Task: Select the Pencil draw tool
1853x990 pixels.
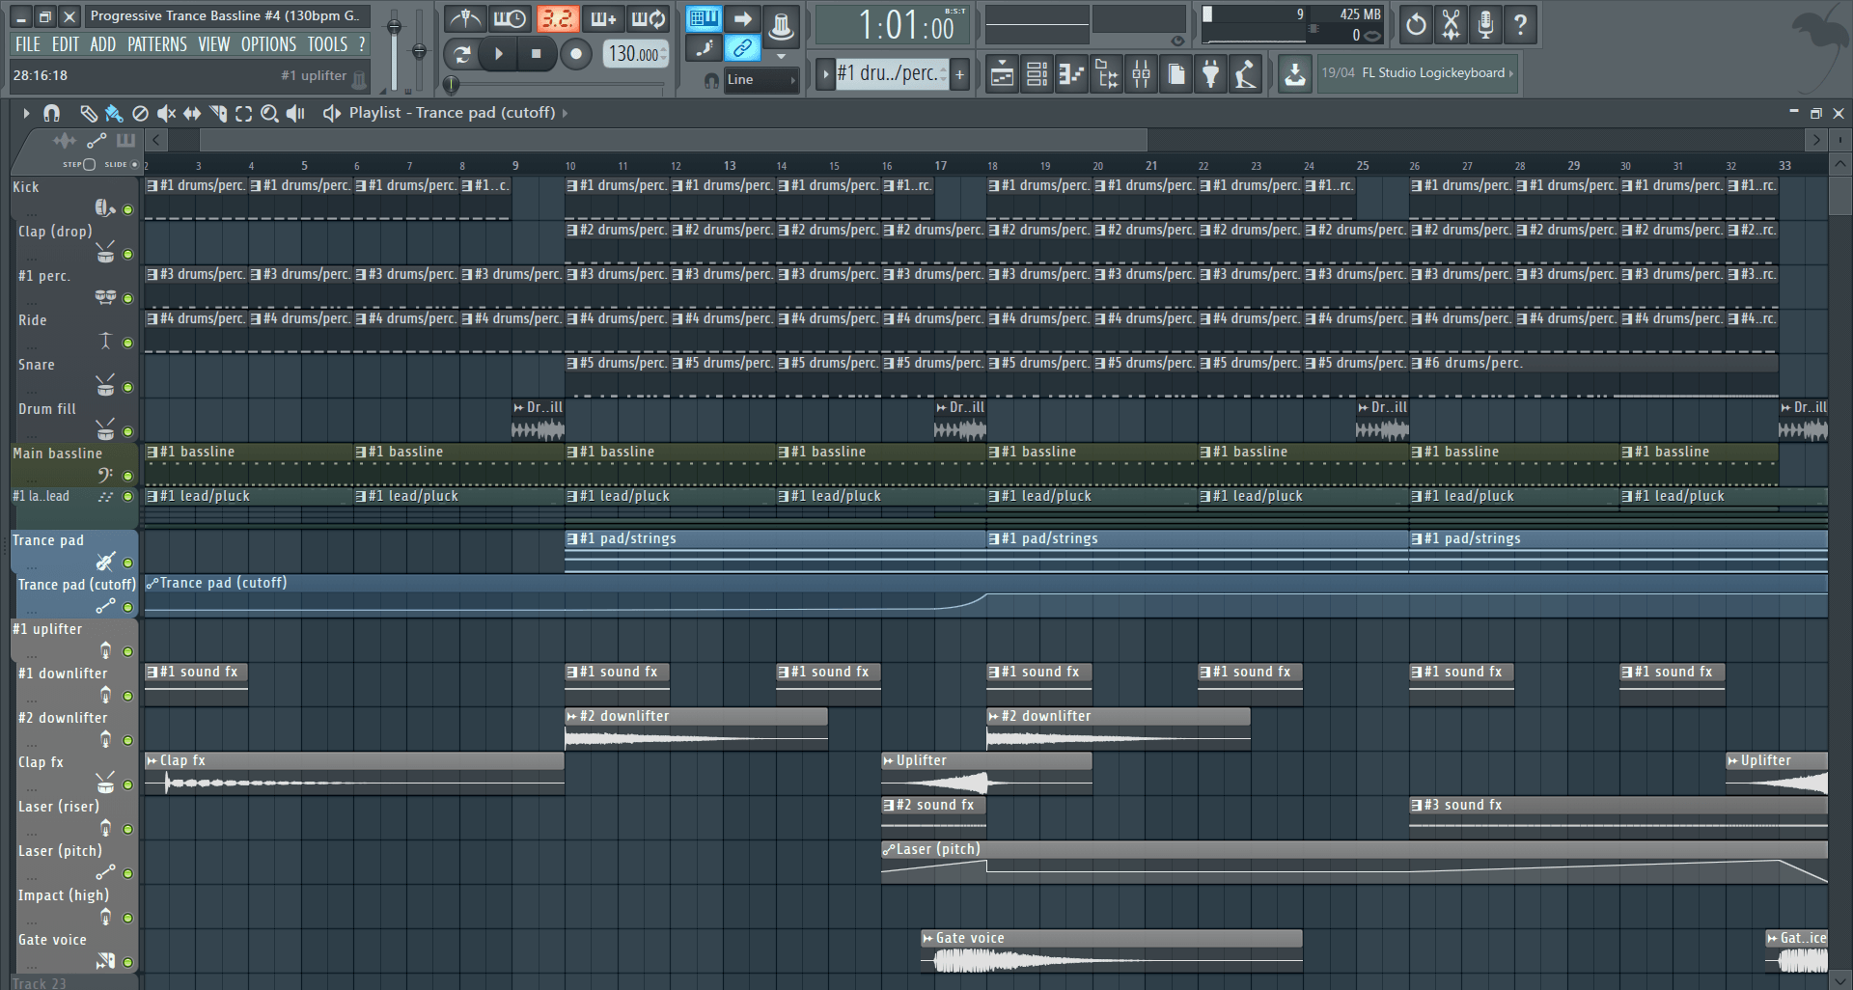Action: [x=89, y=113]
